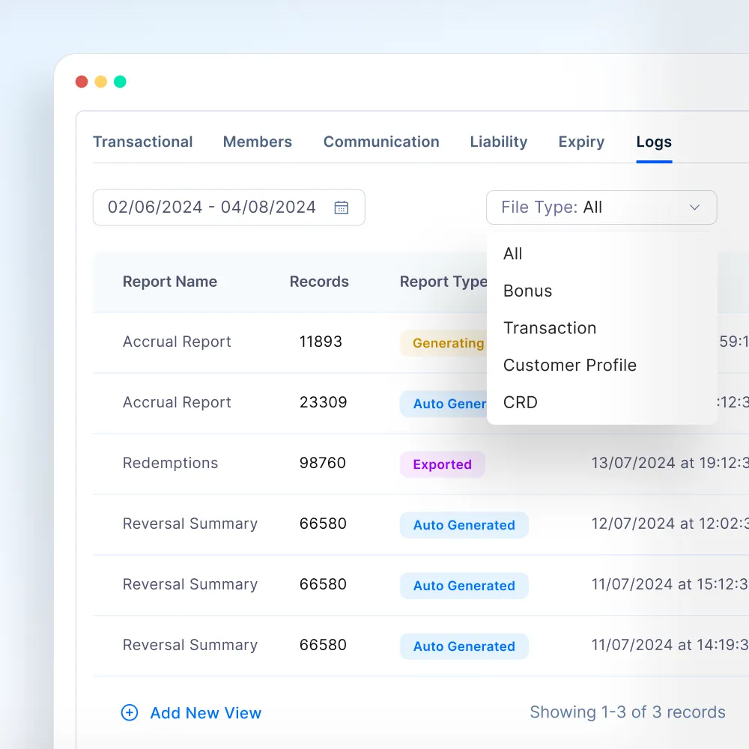Open the Communication tab
This screenshot has height=749, width=749.
coord(381,142)
